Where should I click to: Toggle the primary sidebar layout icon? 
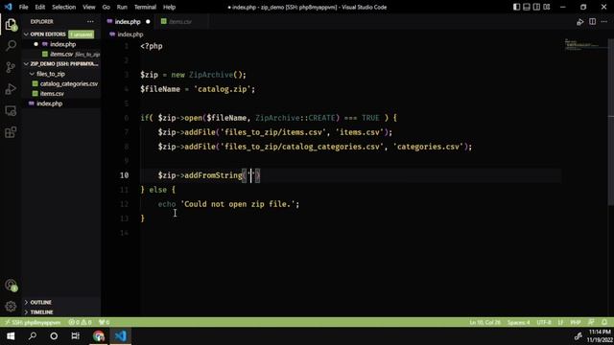(516, 7)
